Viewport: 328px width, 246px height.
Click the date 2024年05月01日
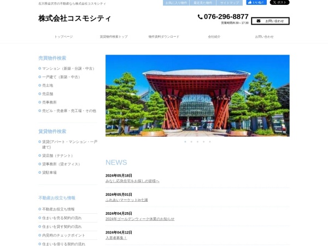[x=119, y=195]
